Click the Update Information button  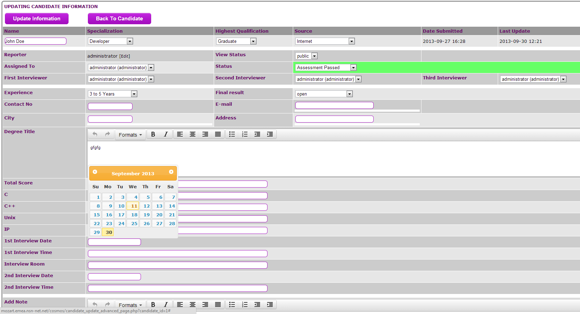[x=37, y=19]
